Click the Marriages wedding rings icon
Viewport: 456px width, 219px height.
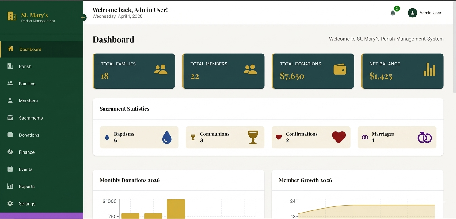[x=425, y=137]
